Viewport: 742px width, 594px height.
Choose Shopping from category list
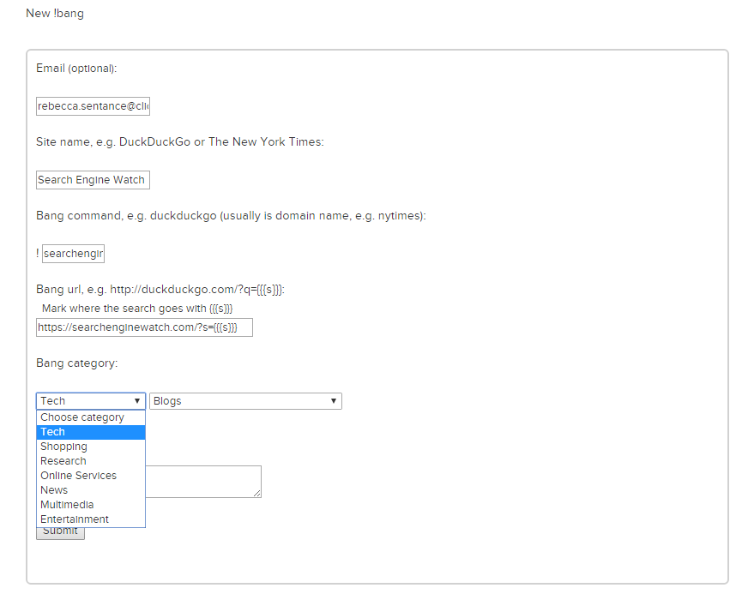tap(64, 447)
